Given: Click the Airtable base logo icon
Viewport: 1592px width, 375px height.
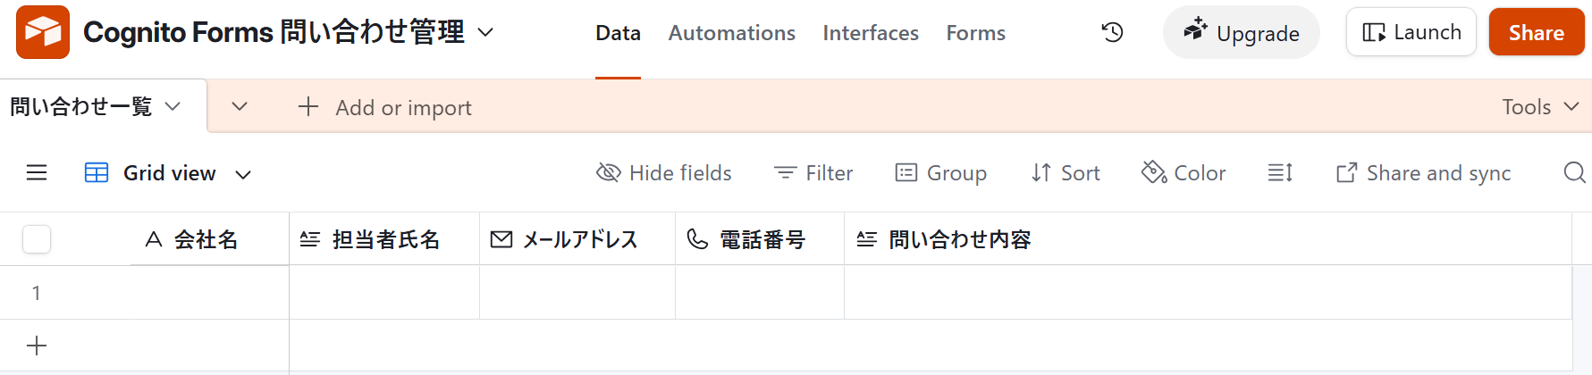Looking at the screenshot, I should pos(42,32).
